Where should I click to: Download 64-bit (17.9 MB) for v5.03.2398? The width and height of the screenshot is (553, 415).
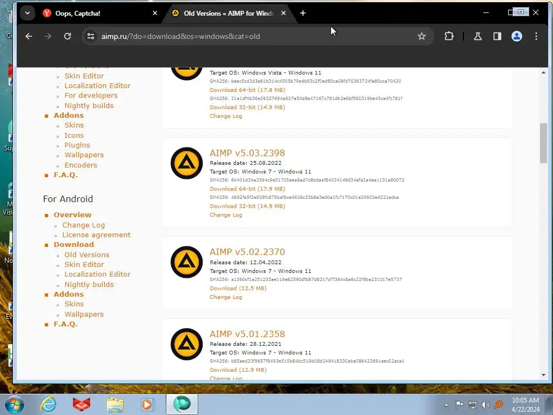pos(247,189)
